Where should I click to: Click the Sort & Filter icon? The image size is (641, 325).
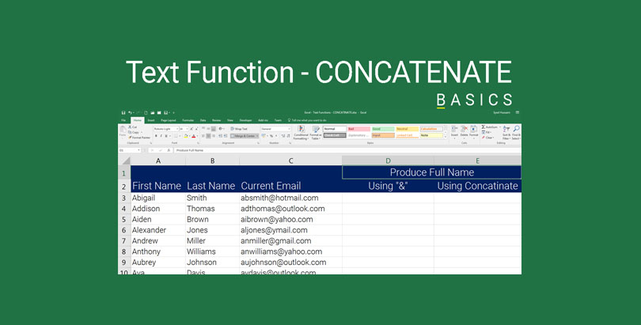506,129
